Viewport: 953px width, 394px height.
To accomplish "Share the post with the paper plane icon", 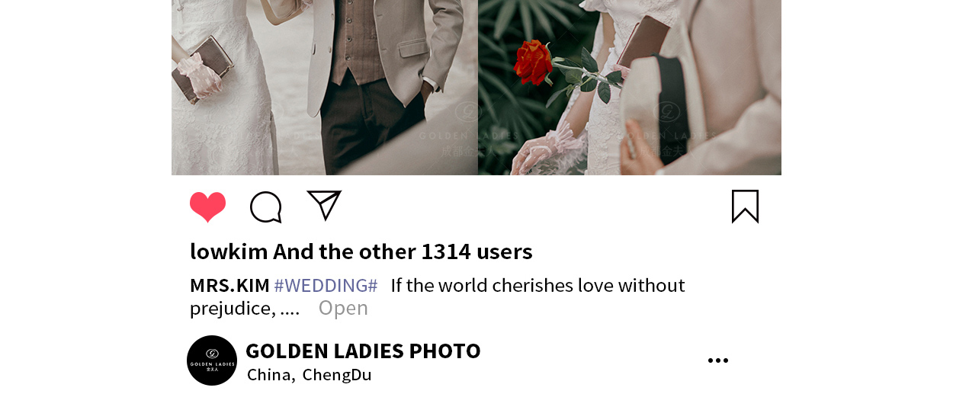I will coord(324,205).
